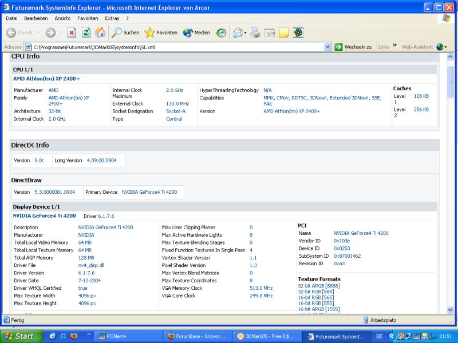Open the Favoriten menu

(x=88, y=18)
